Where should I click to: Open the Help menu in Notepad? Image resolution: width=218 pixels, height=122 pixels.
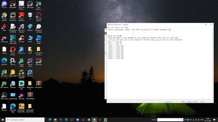126,27
